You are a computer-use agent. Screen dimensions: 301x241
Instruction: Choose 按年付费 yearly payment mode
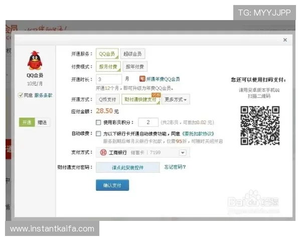point(135,66)
